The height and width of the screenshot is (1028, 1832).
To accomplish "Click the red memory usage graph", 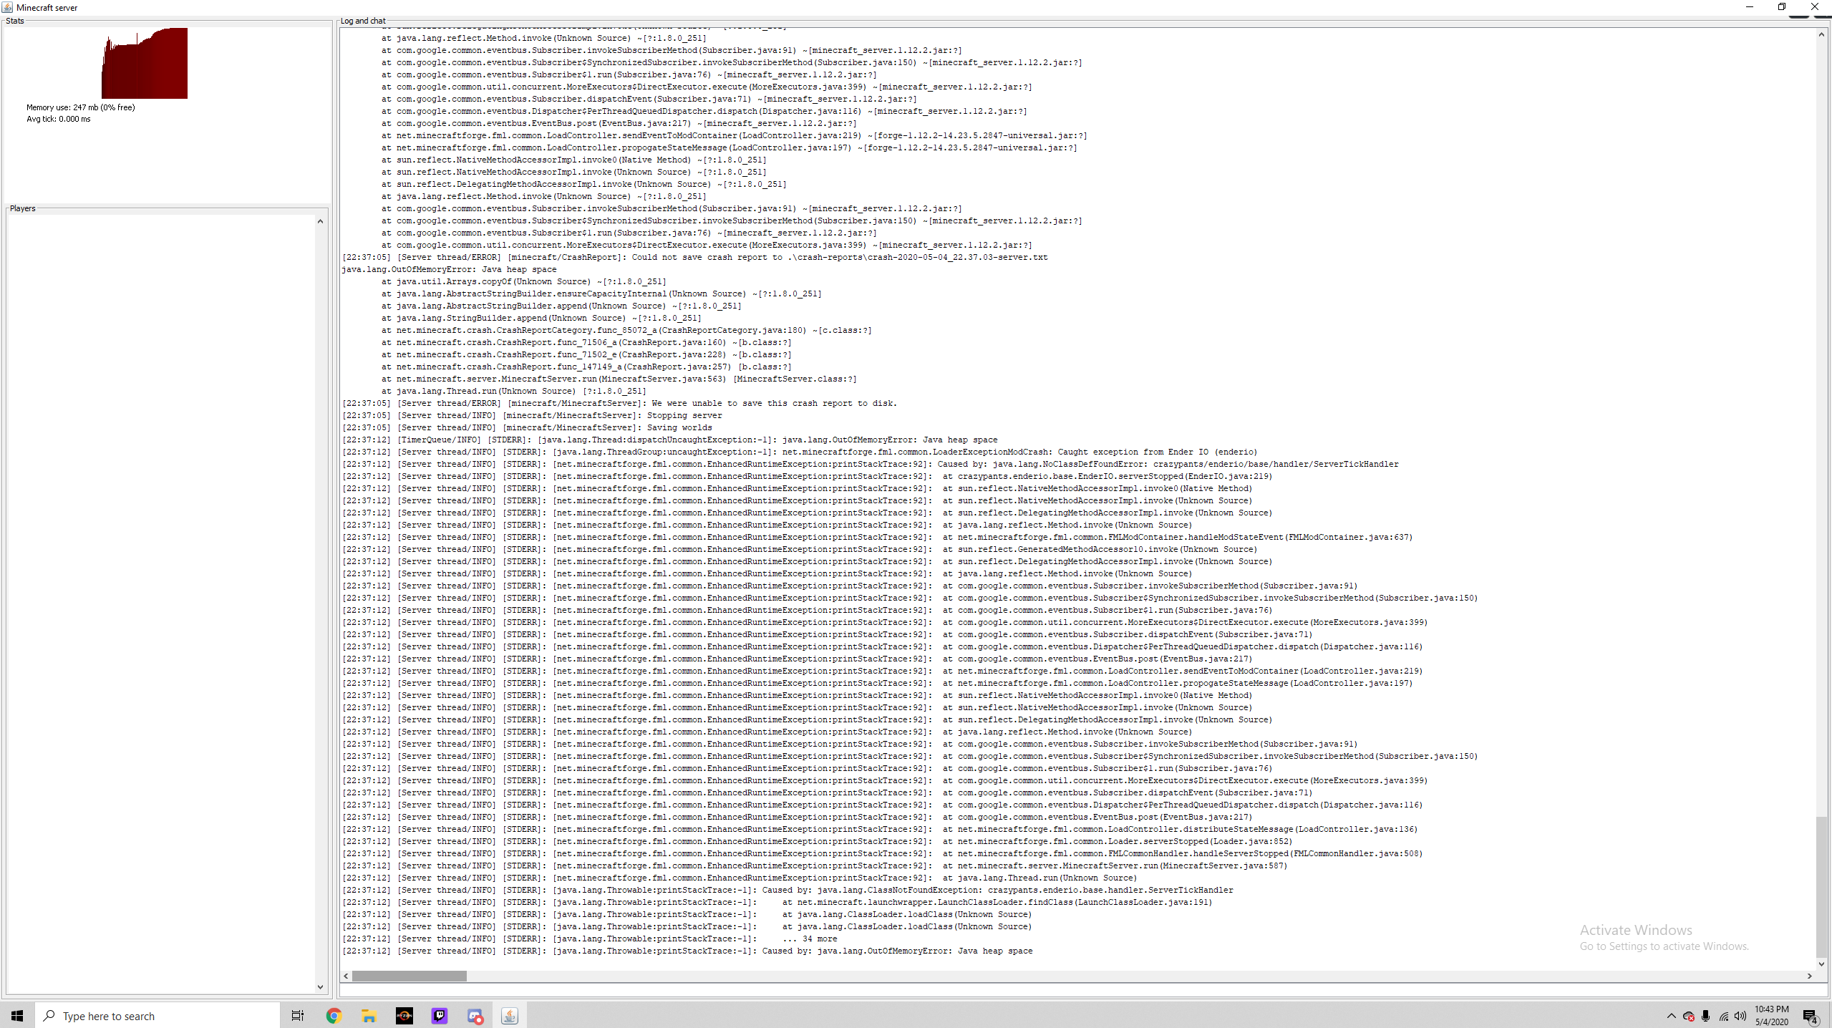I will [x=145, y=63].
